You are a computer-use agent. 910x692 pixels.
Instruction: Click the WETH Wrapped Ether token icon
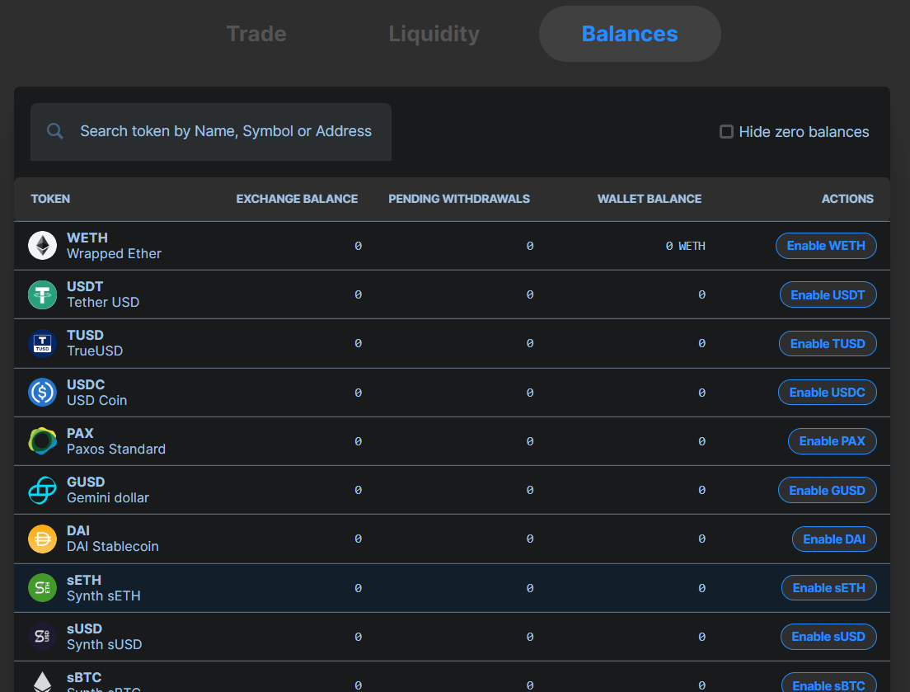click(42, 246)
